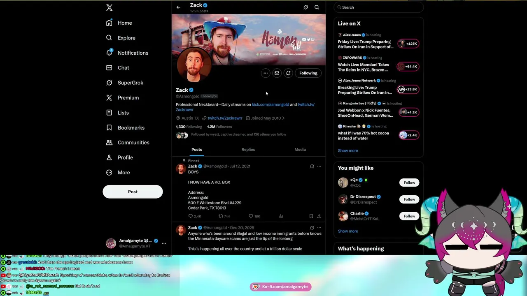Click the X logo icon
The height and width of the screenshot is (296, 527).
tap(109, 7)
